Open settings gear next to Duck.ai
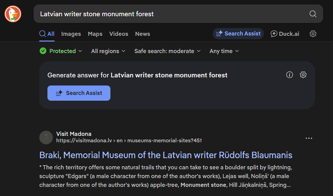The width and height of the screenshot is (333, 196). point(313,34)
